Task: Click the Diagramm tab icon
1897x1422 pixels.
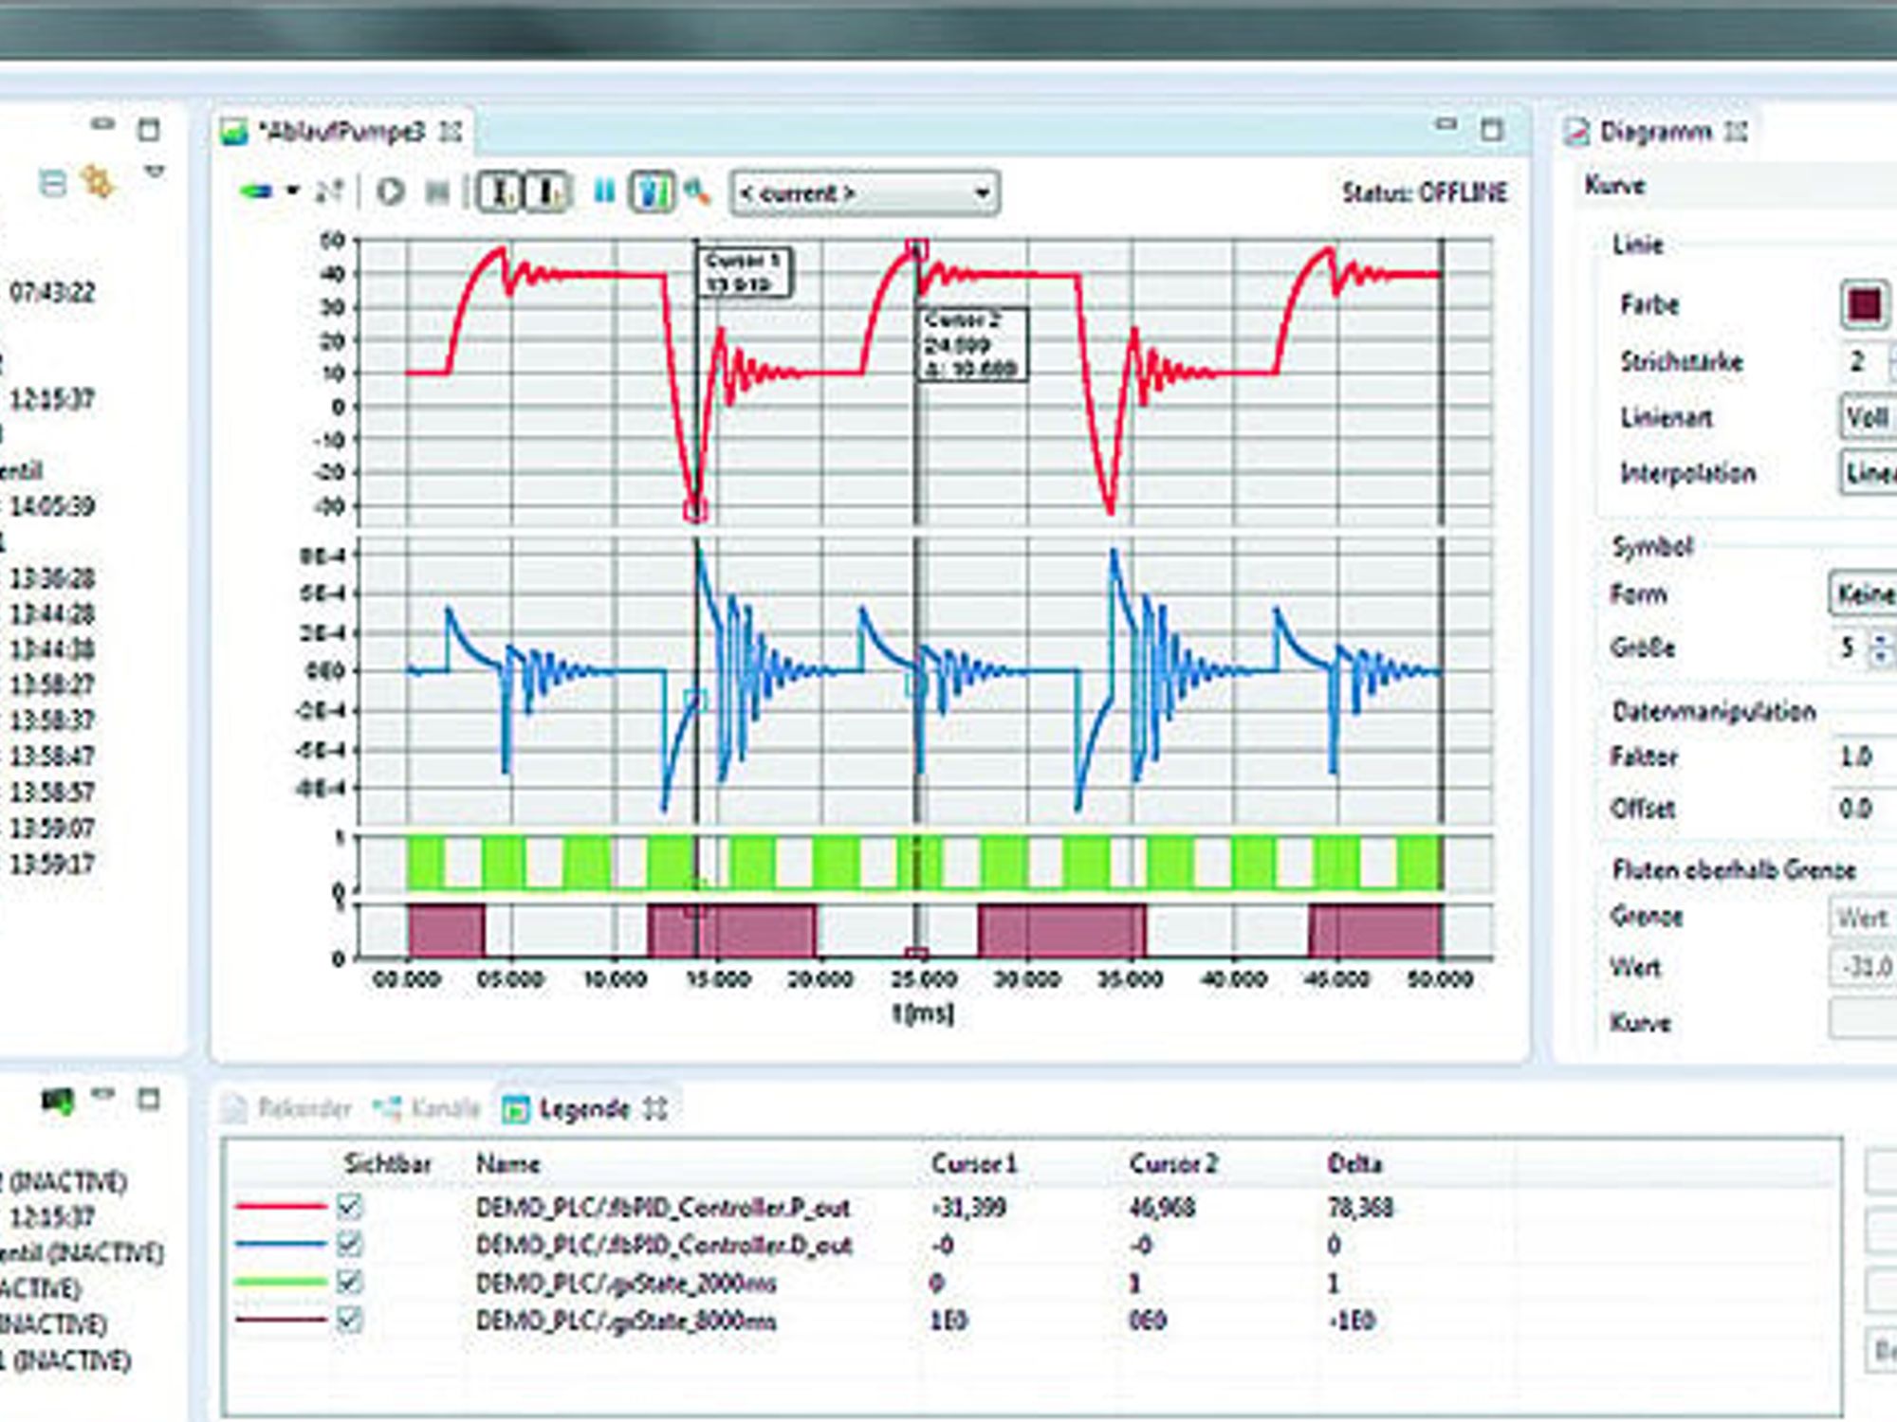Action: coord(1576,133)
